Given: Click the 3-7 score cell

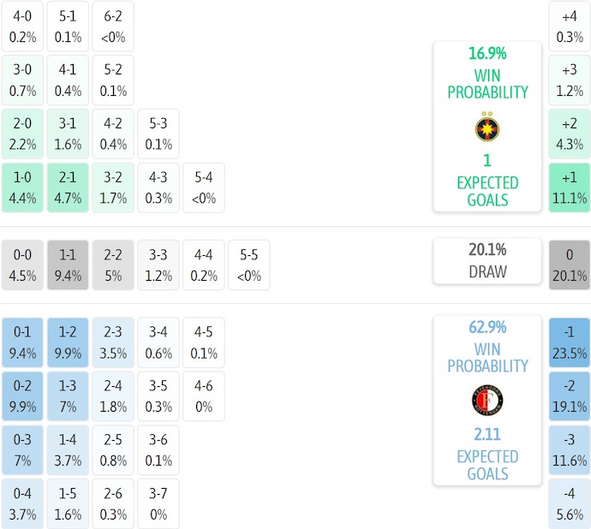Looking at the screenshot, I should click(x=158, y=503).
